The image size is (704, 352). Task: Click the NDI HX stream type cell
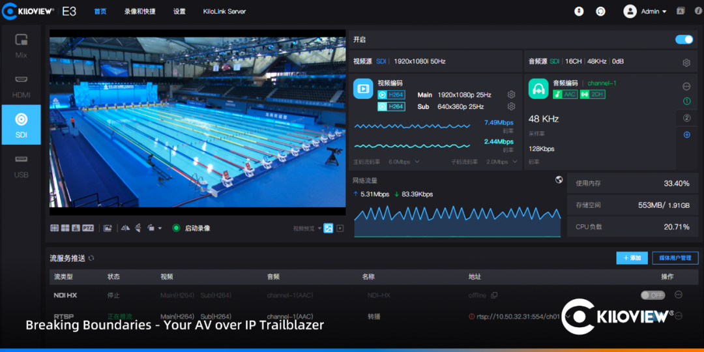pyautogui.click(x=65, y=295)
